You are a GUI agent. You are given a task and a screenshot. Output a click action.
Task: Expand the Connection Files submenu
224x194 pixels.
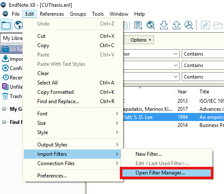pyautogui.click(x=73, y=163)
